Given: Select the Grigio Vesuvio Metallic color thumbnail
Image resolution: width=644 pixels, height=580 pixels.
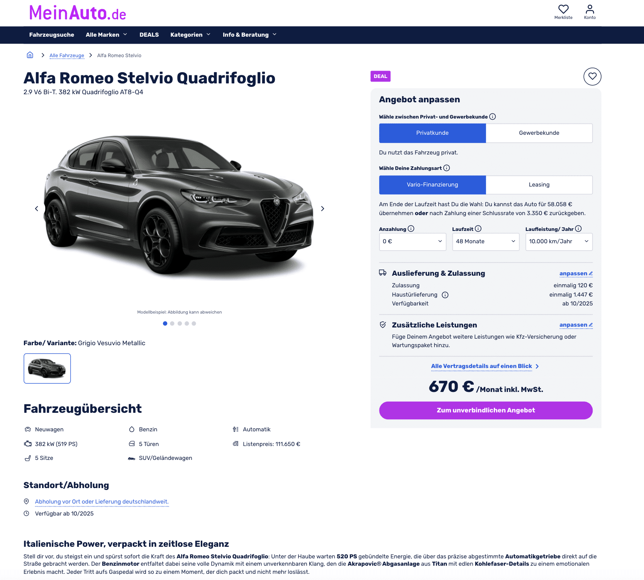Looking at the screenshot, I should click(47, 368).
